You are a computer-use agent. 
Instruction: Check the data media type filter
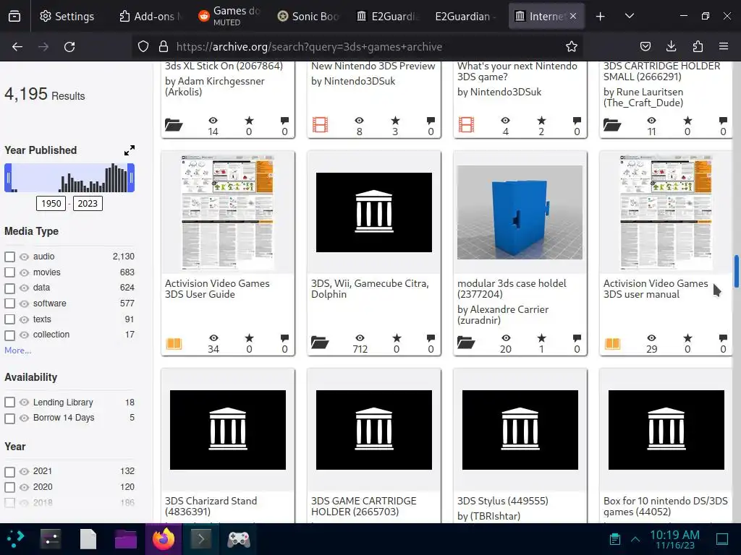[x=9, y=288]
